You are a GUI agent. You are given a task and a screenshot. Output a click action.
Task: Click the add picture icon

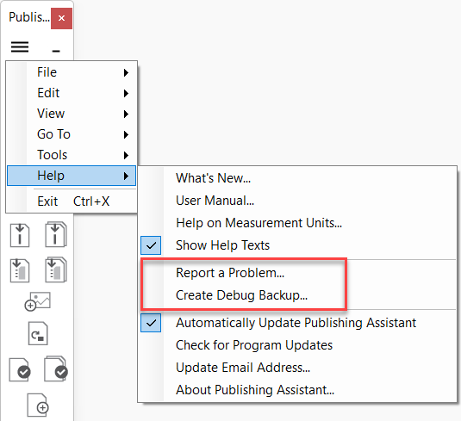(x=38, y=301)
